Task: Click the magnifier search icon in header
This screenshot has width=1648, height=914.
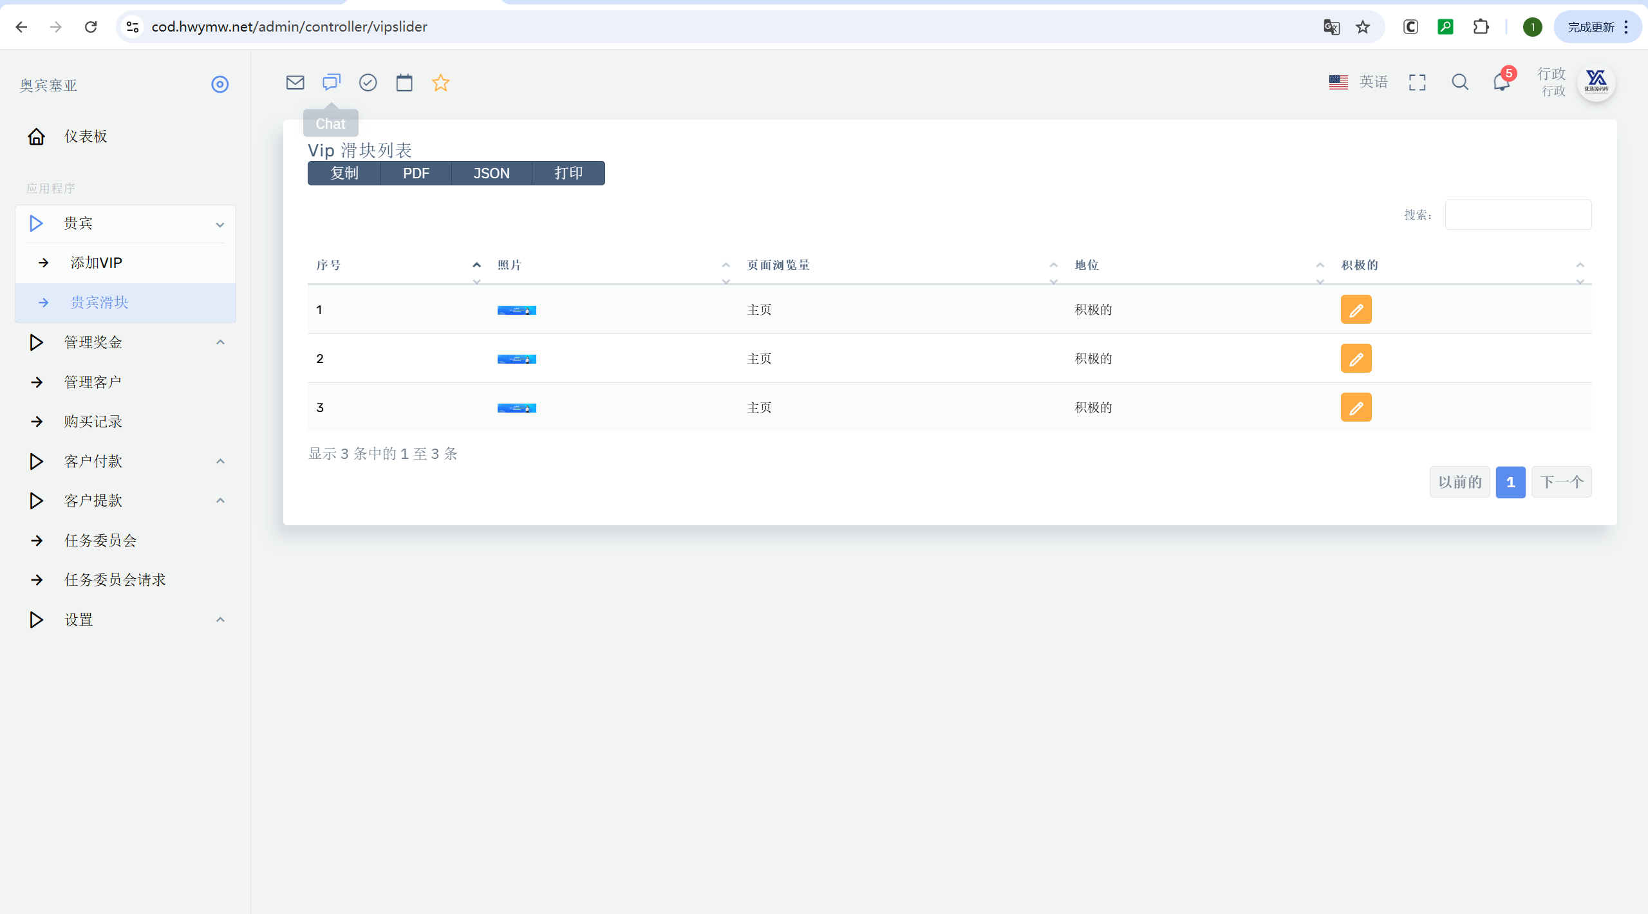Action: (x=1459, y=82)
